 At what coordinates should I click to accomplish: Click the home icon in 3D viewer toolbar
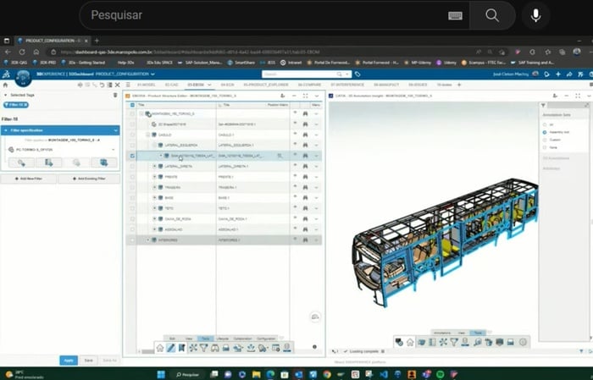point(410,342)
